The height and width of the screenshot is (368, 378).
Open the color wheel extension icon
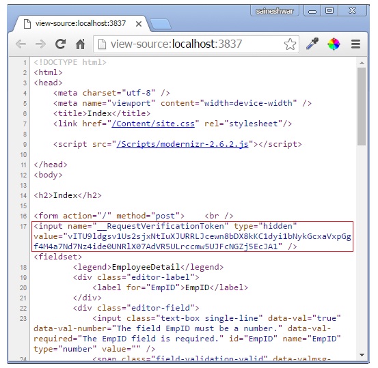pyautogui.click(x=334, y=44)
